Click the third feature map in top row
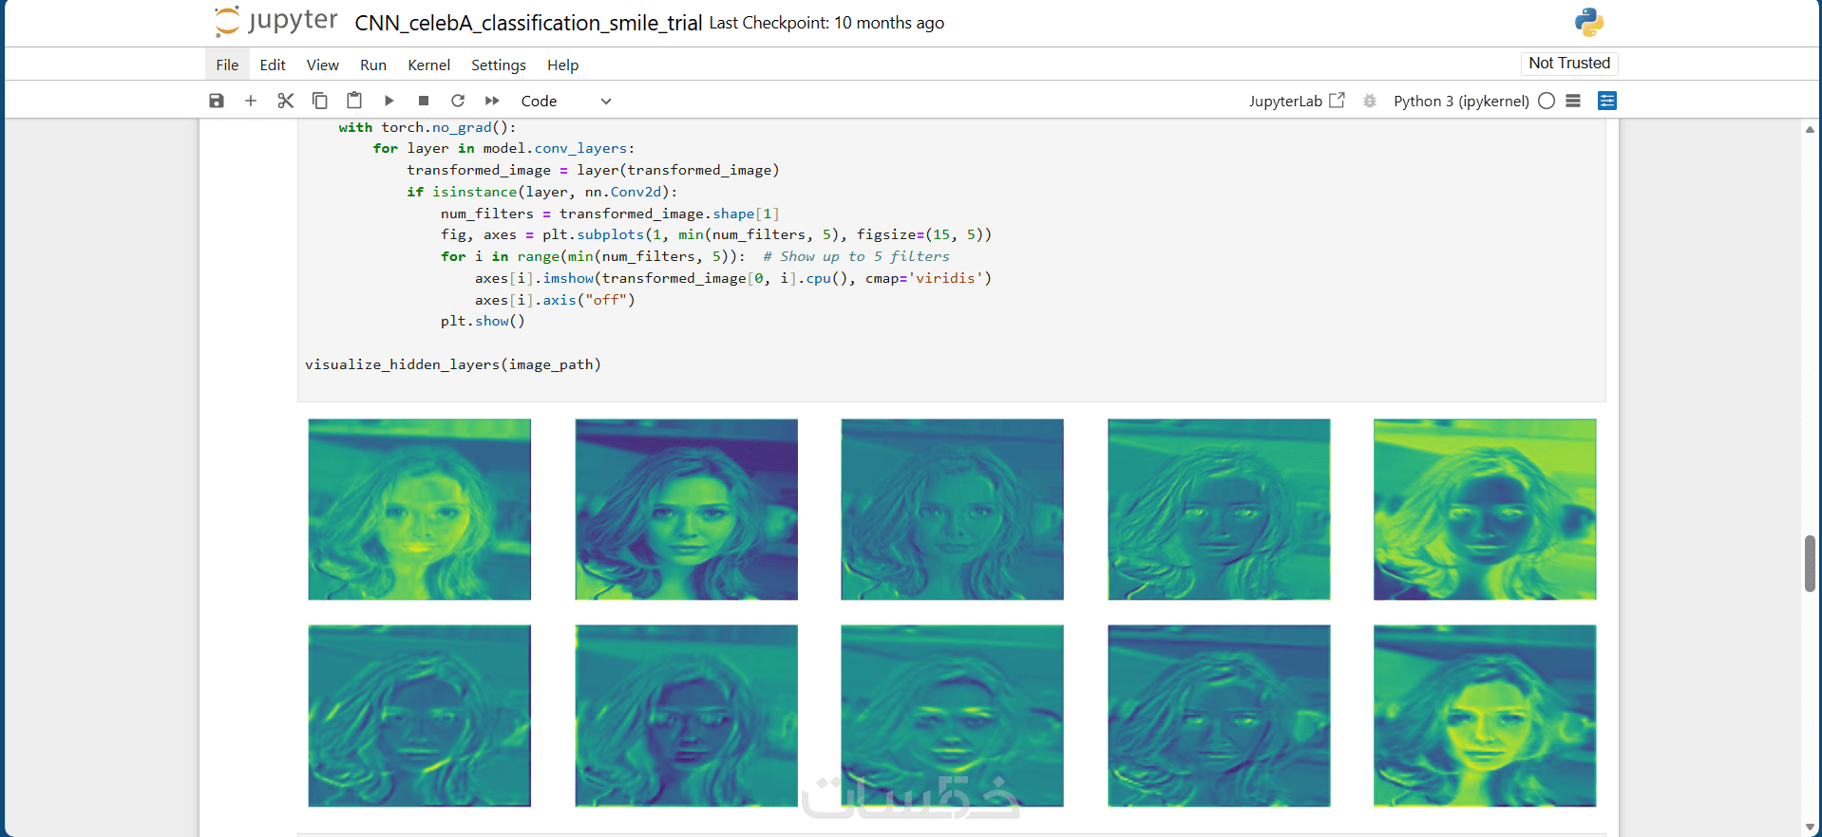Image resolution: width=1822 pixels, height=837 pixels. tap(953, 510)
